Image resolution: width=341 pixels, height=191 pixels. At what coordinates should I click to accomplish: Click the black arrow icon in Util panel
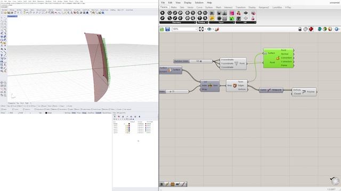point(246,13)
